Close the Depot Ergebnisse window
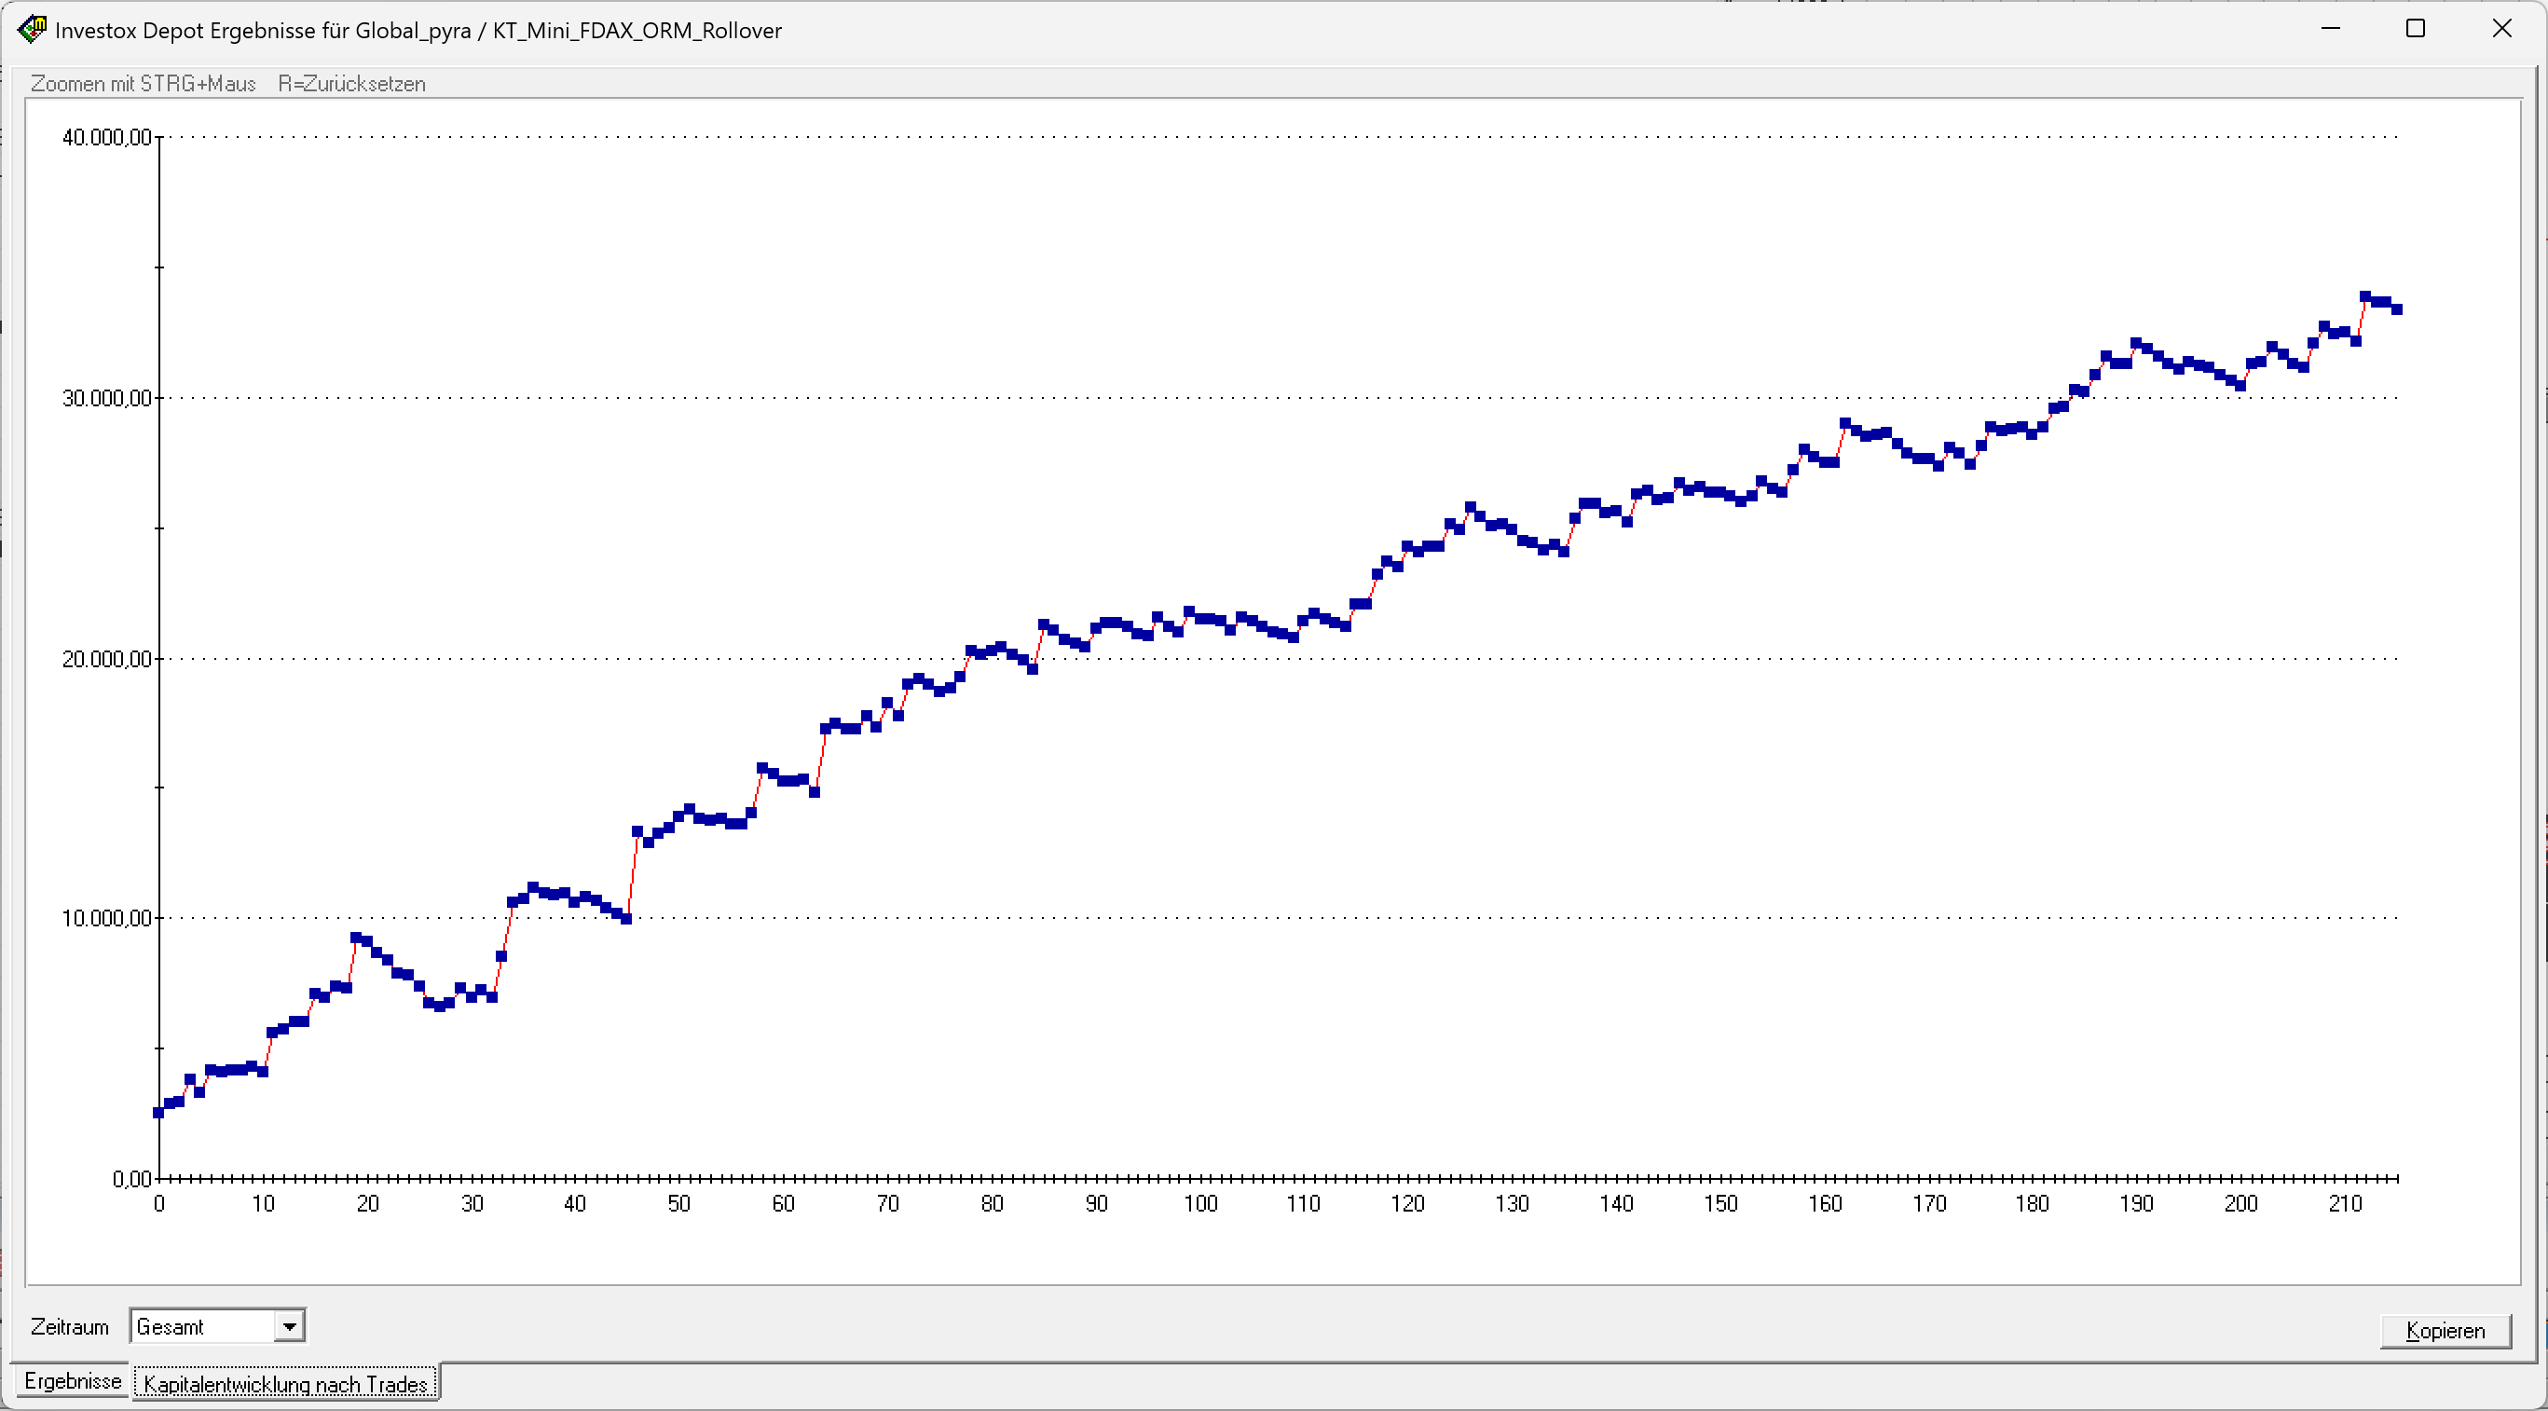The image size is (2548, 1411). (2501, 29)
